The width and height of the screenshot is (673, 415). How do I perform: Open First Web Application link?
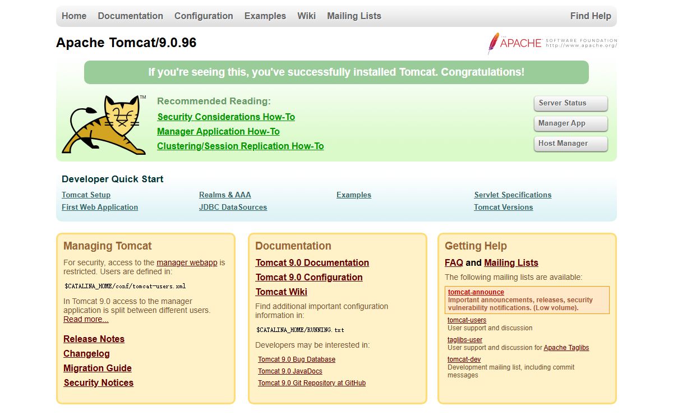tap(100, 207)
